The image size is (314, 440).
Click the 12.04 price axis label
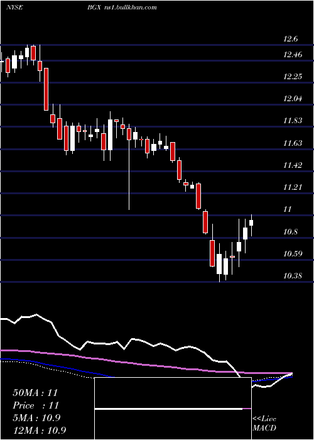tap(293, 99)
